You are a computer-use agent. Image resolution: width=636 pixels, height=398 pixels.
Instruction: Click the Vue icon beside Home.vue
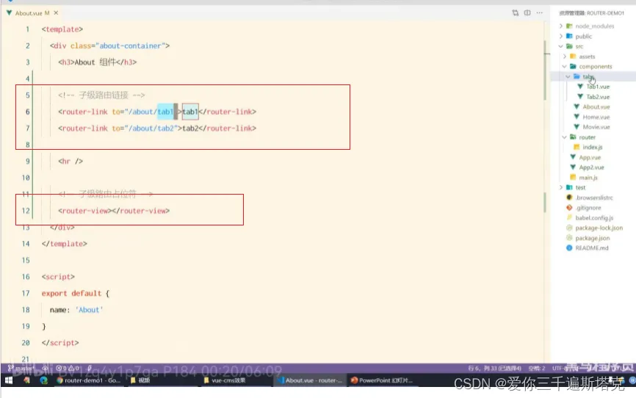(577, 117)
